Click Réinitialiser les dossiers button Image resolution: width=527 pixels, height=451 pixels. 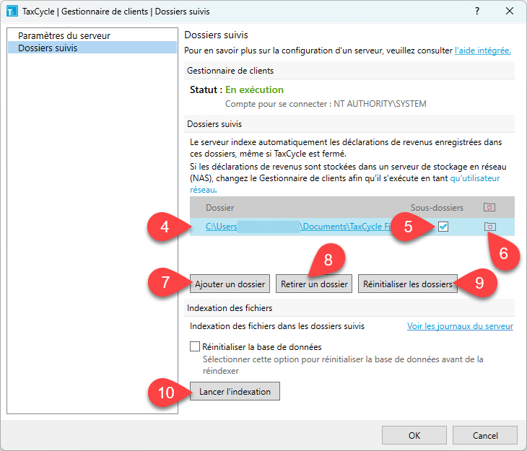[x=408, y=284]
